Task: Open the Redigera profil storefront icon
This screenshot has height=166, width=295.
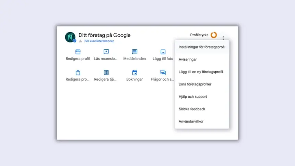Action: [x=78, y=52]
